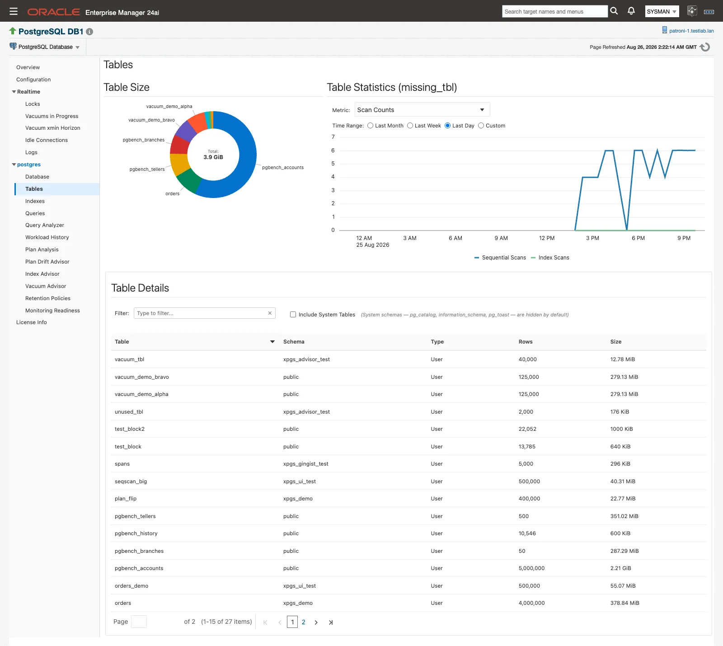
Task: Click the info icon beside PostgreSQL DB1
Action: (x=89, y=32)
